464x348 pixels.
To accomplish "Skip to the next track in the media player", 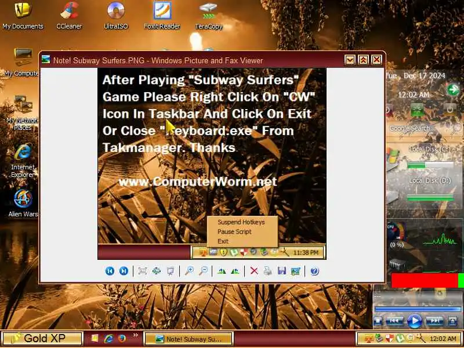I will coord(434,321).
